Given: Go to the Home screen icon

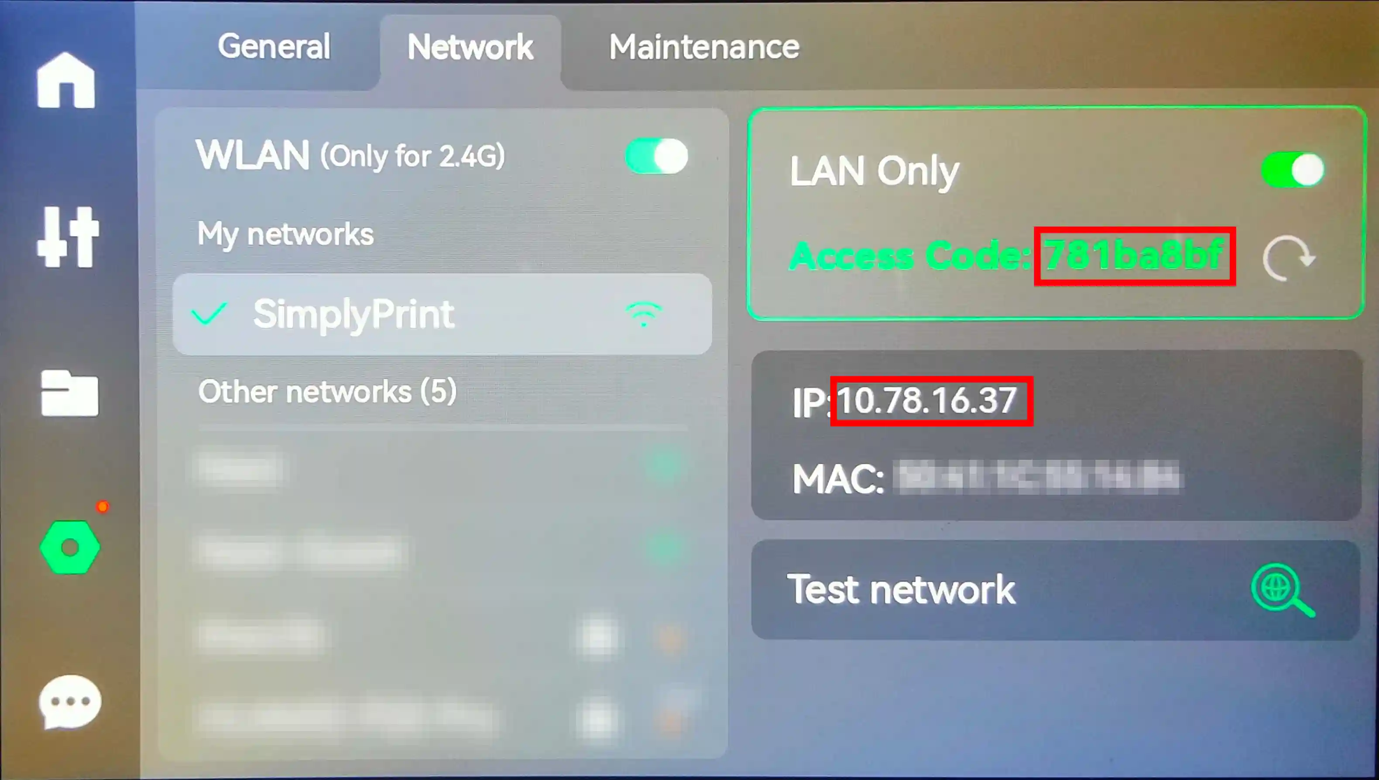Looking at the screenshot, I should [66, 80].
